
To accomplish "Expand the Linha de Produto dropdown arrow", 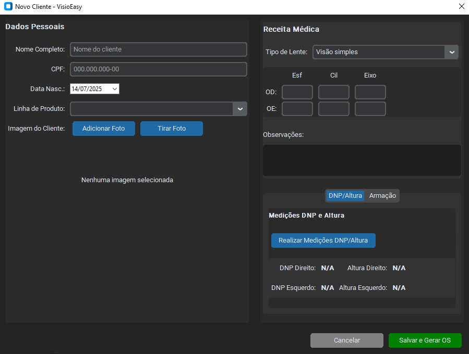I will pos(240,109).
